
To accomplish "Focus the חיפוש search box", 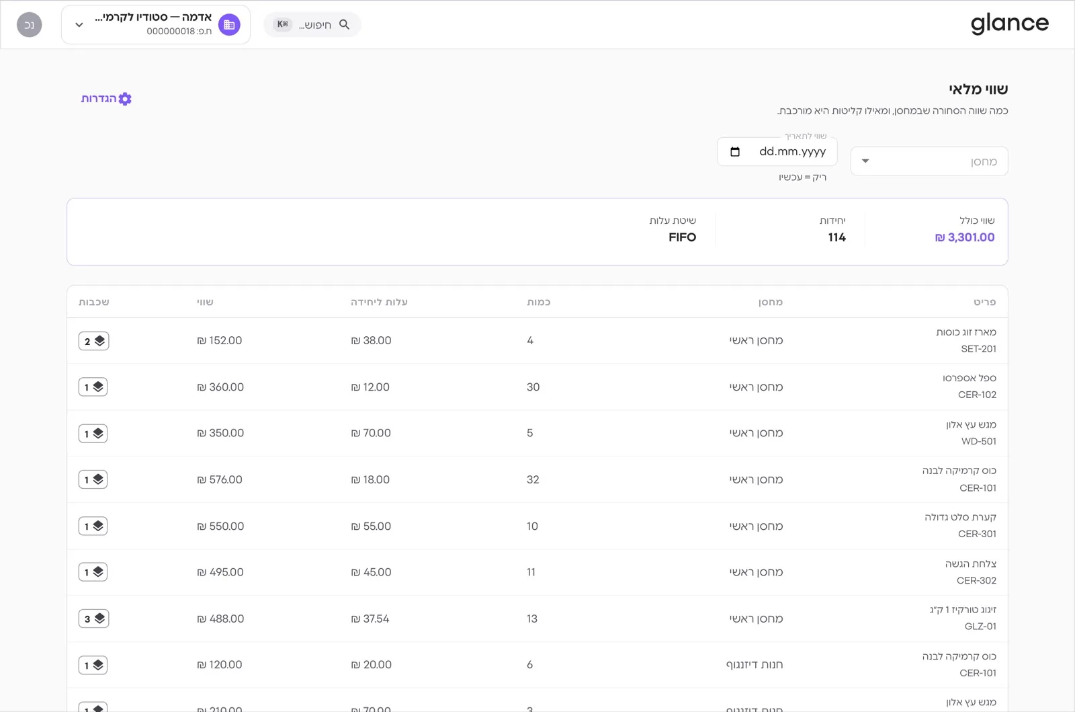I will click(312, 24).
